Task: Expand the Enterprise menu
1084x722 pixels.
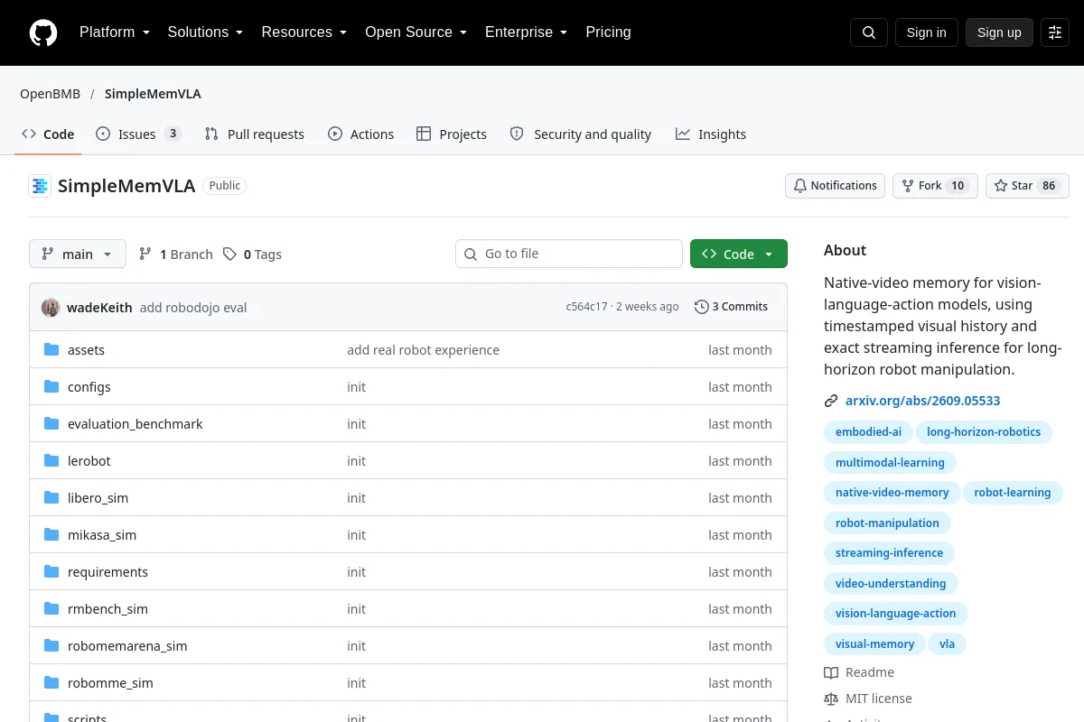Action: pos(526,32)
